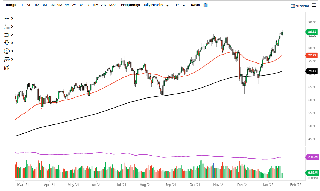
Task: Open the measurement tool
Action: [x=7, y=59]
